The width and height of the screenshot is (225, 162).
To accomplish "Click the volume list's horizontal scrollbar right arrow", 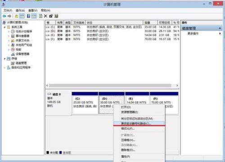I will point(177,85).
